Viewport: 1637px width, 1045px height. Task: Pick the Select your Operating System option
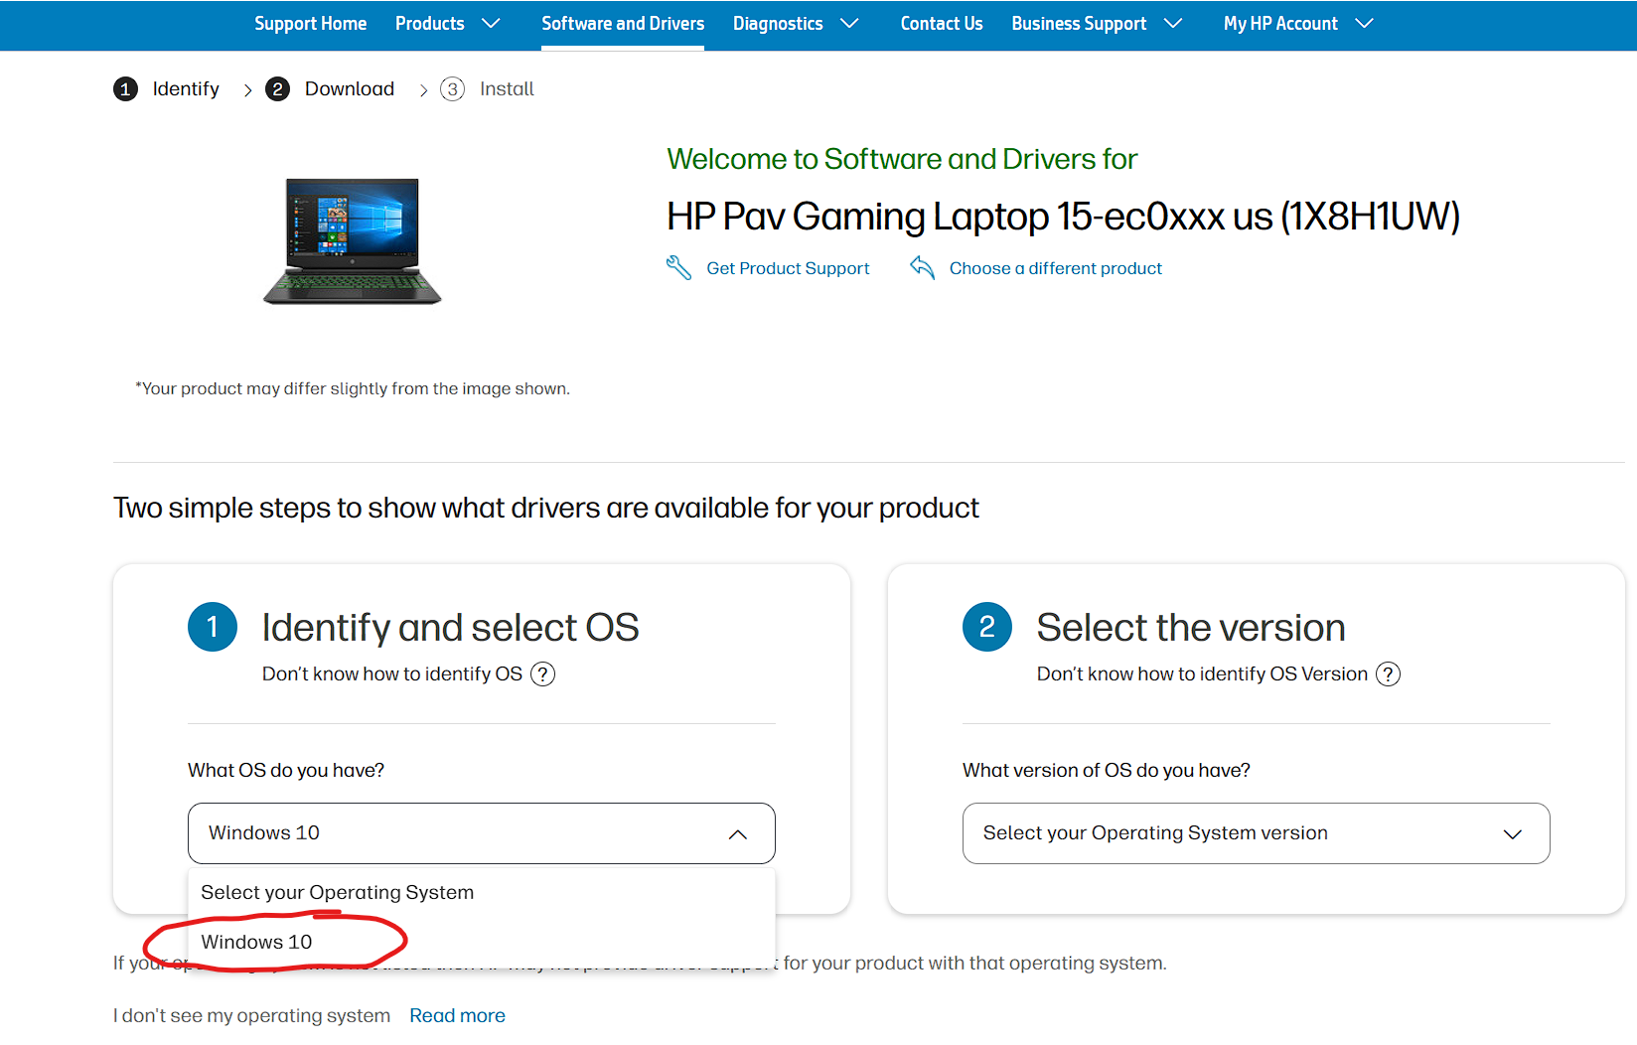point(482,892)
